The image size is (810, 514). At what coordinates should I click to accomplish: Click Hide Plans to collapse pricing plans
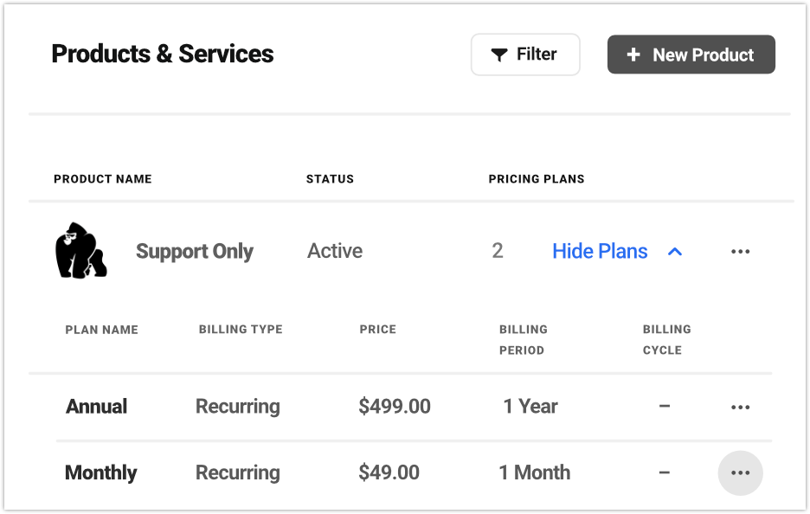tap(600, 251)
